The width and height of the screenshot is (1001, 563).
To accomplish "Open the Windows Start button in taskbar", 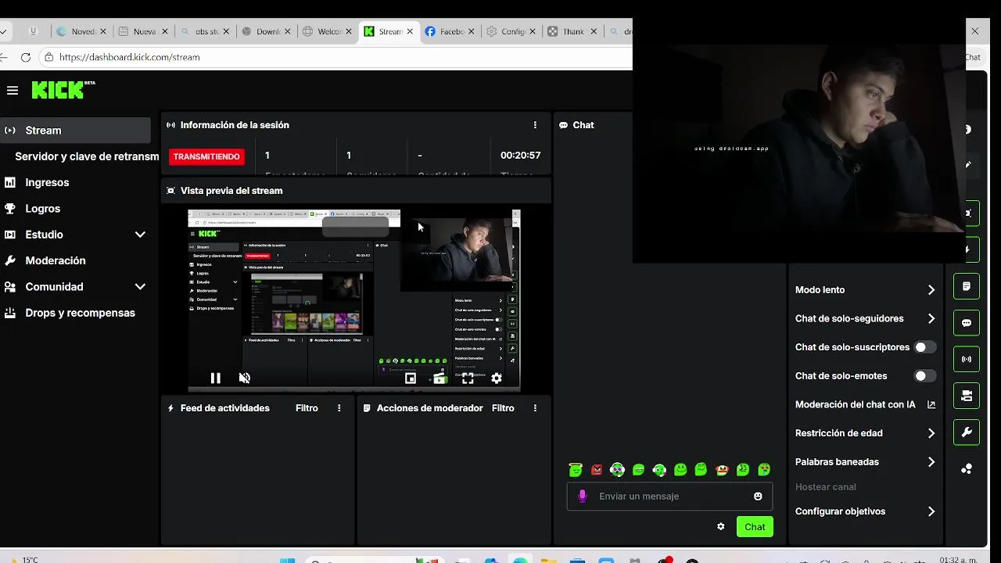I will 288,561.
